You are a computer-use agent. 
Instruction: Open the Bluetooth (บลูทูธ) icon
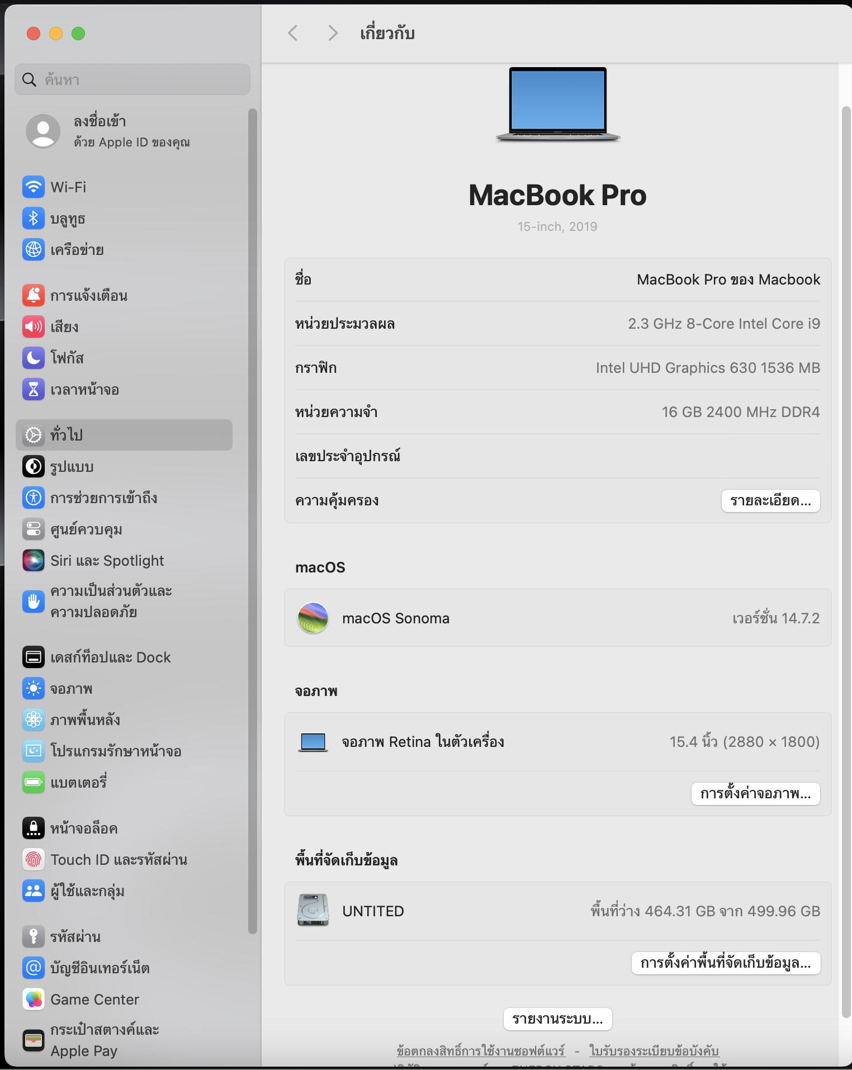pos(34,218)
